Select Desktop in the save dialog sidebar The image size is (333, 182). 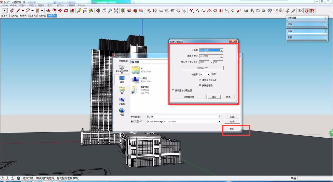coord(122,80)
